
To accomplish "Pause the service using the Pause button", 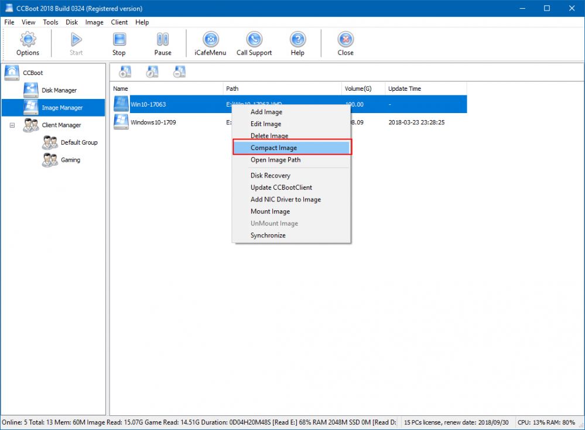I will tap(163, 44).
